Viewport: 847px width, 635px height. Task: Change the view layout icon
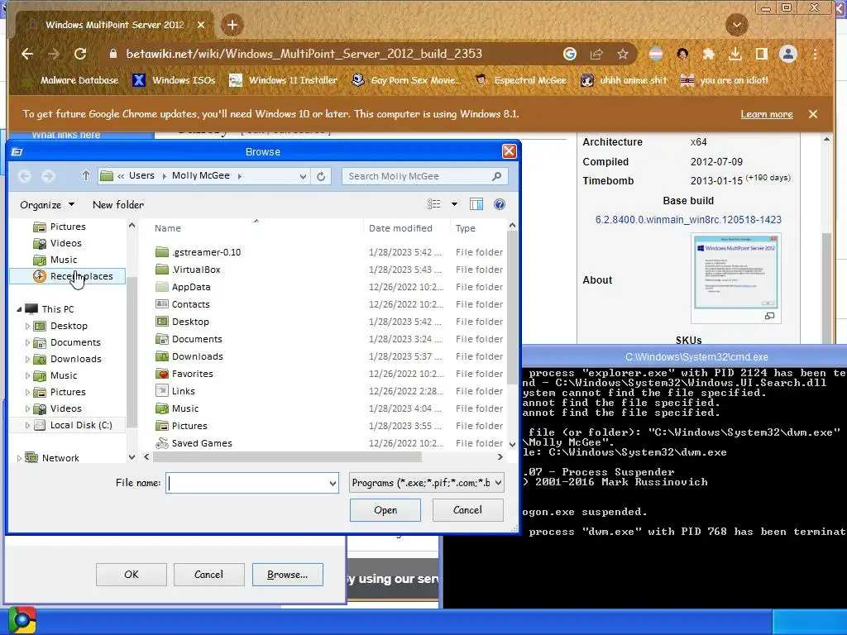click(433, 204)
